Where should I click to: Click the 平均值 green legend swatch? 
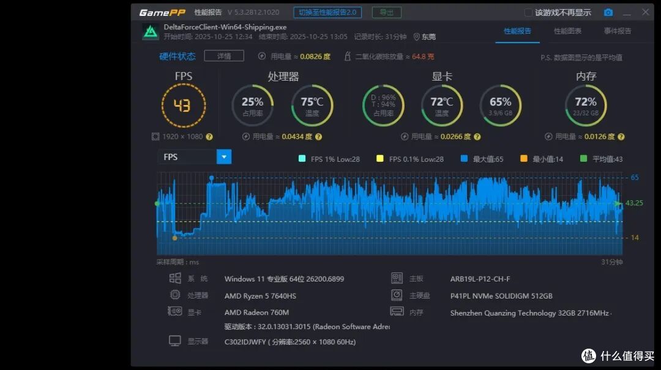pos(583,159)
